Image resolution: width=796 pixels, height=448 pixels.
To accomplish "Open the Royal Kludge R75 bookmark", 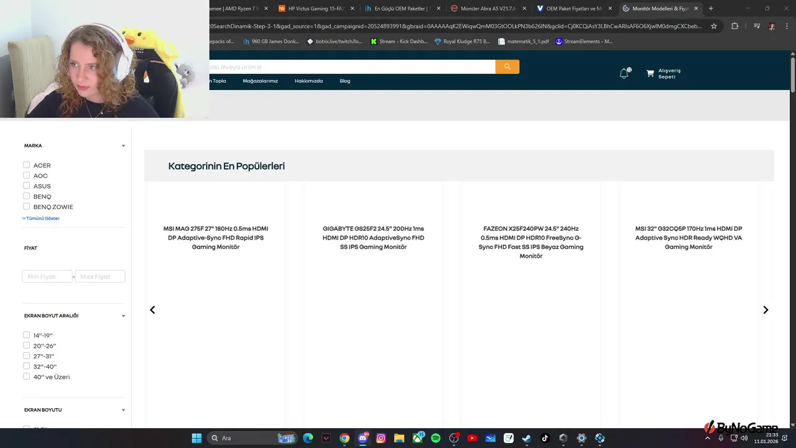I will [462, 42].
